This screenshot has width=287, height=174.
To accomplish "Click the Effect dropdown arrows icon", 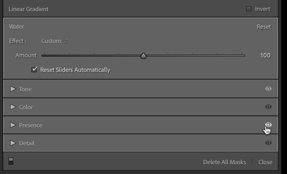I will [x=67, y=41].
